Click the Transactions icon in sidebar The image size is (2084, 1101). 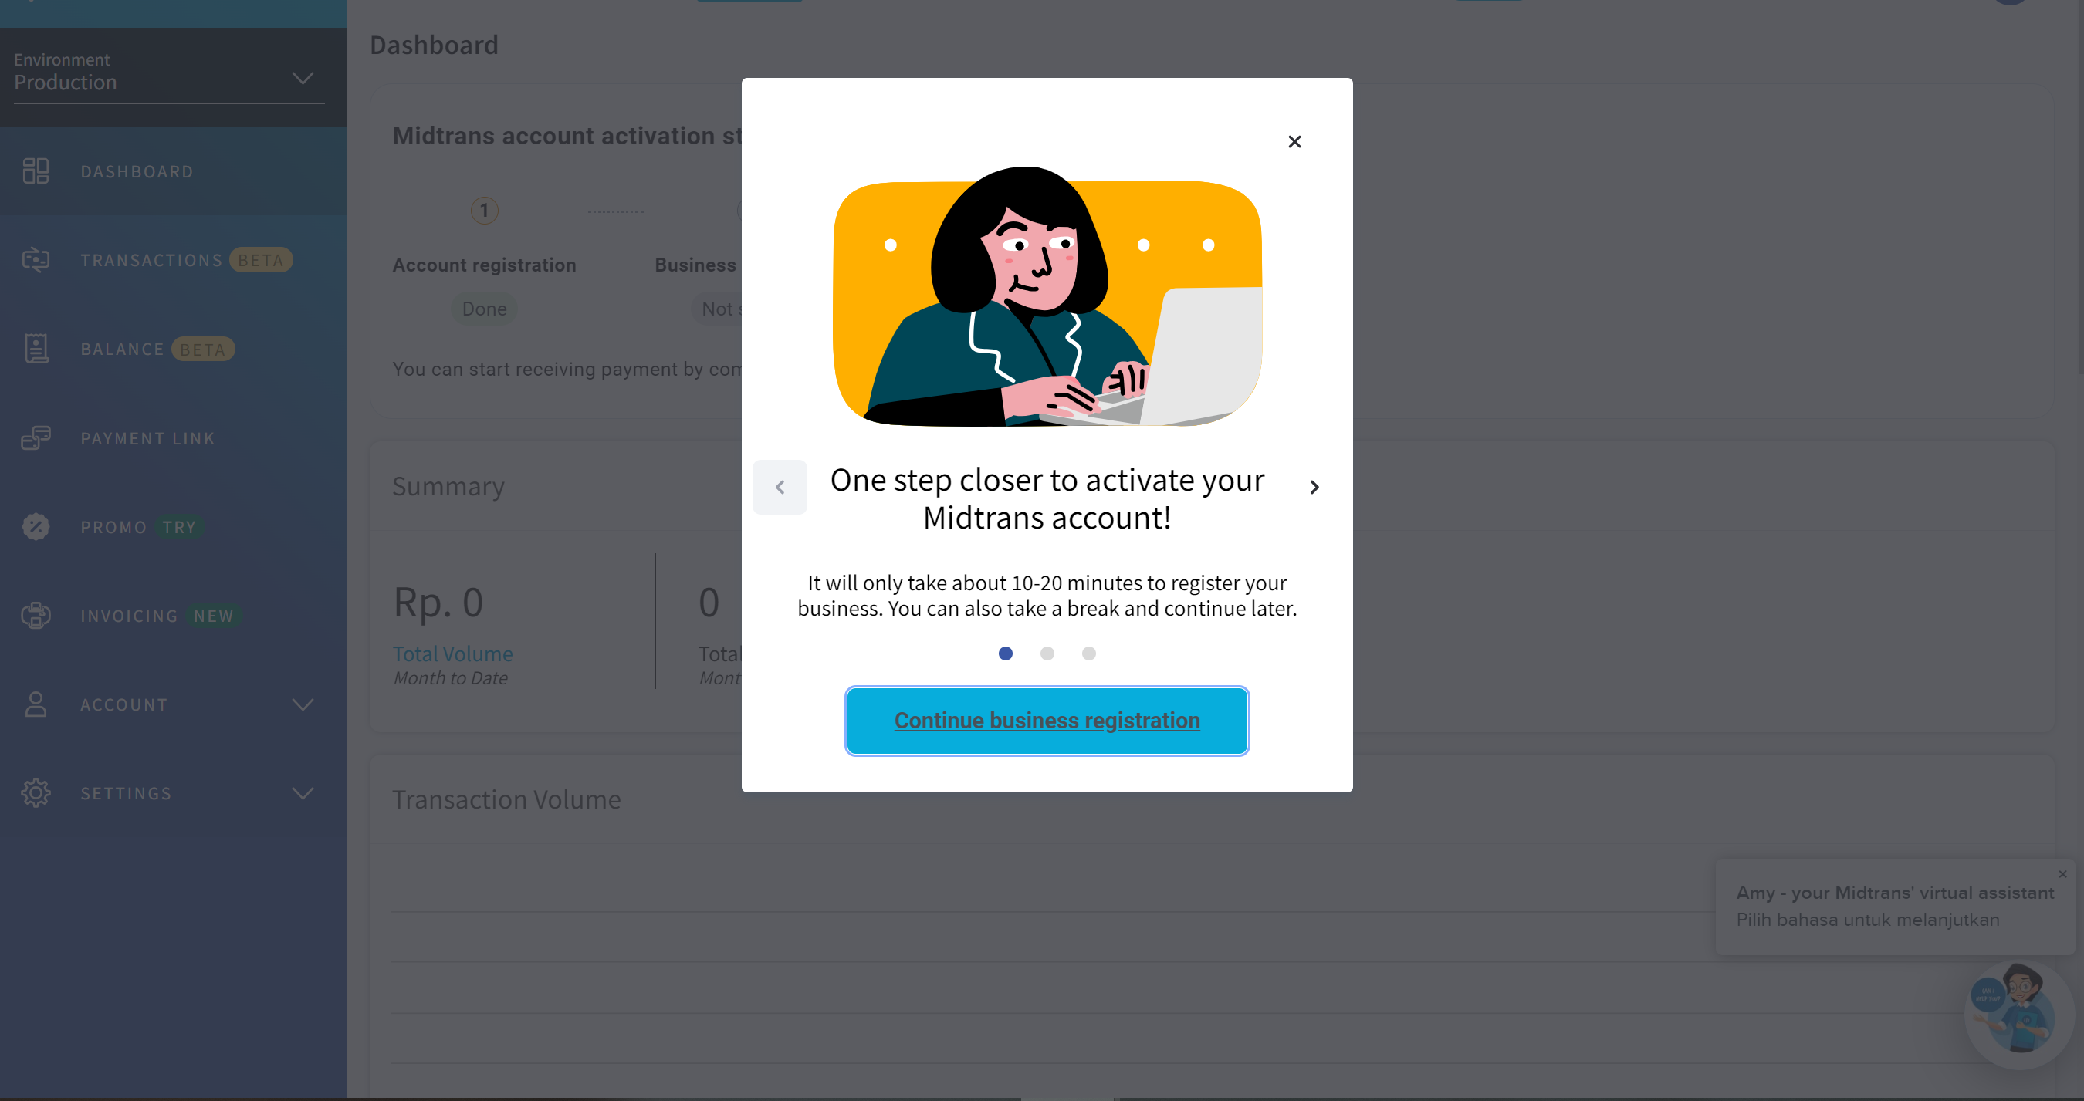(36, 260)
